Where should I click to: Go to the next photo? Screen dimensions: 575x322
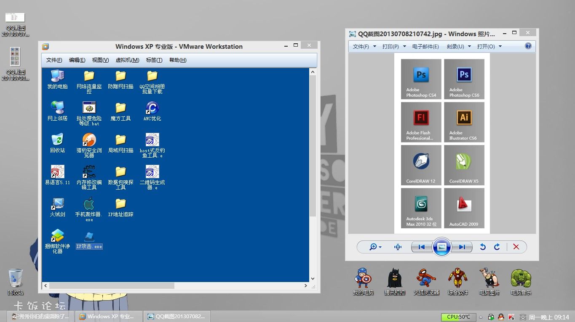click(462, 247)
